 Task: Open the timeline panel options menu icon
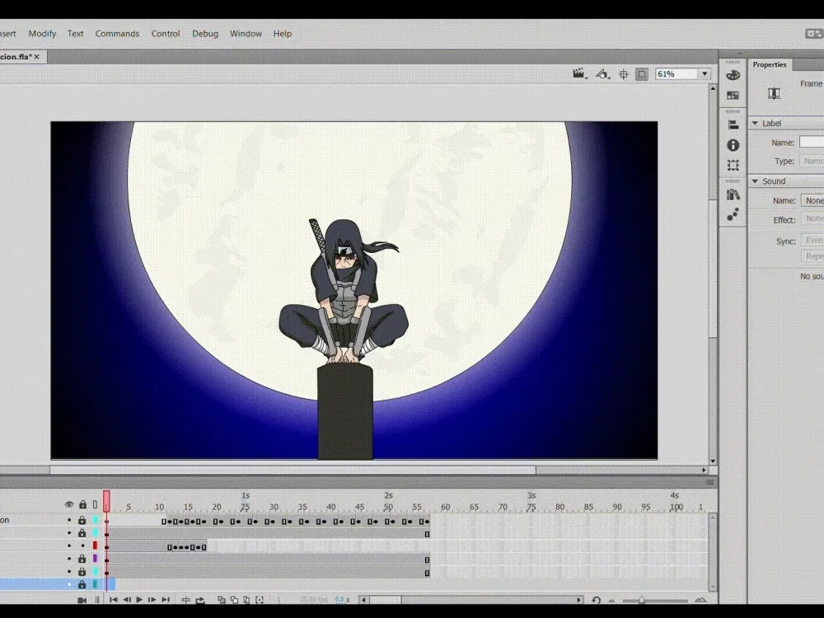(710, 482)
